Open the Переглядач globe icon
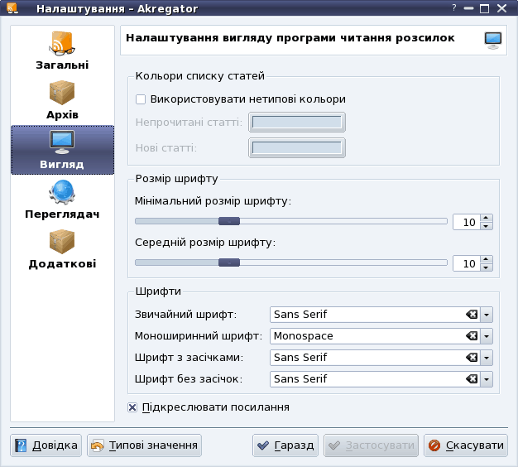Viewport: 518px width, 467px height. coord(62,192)
